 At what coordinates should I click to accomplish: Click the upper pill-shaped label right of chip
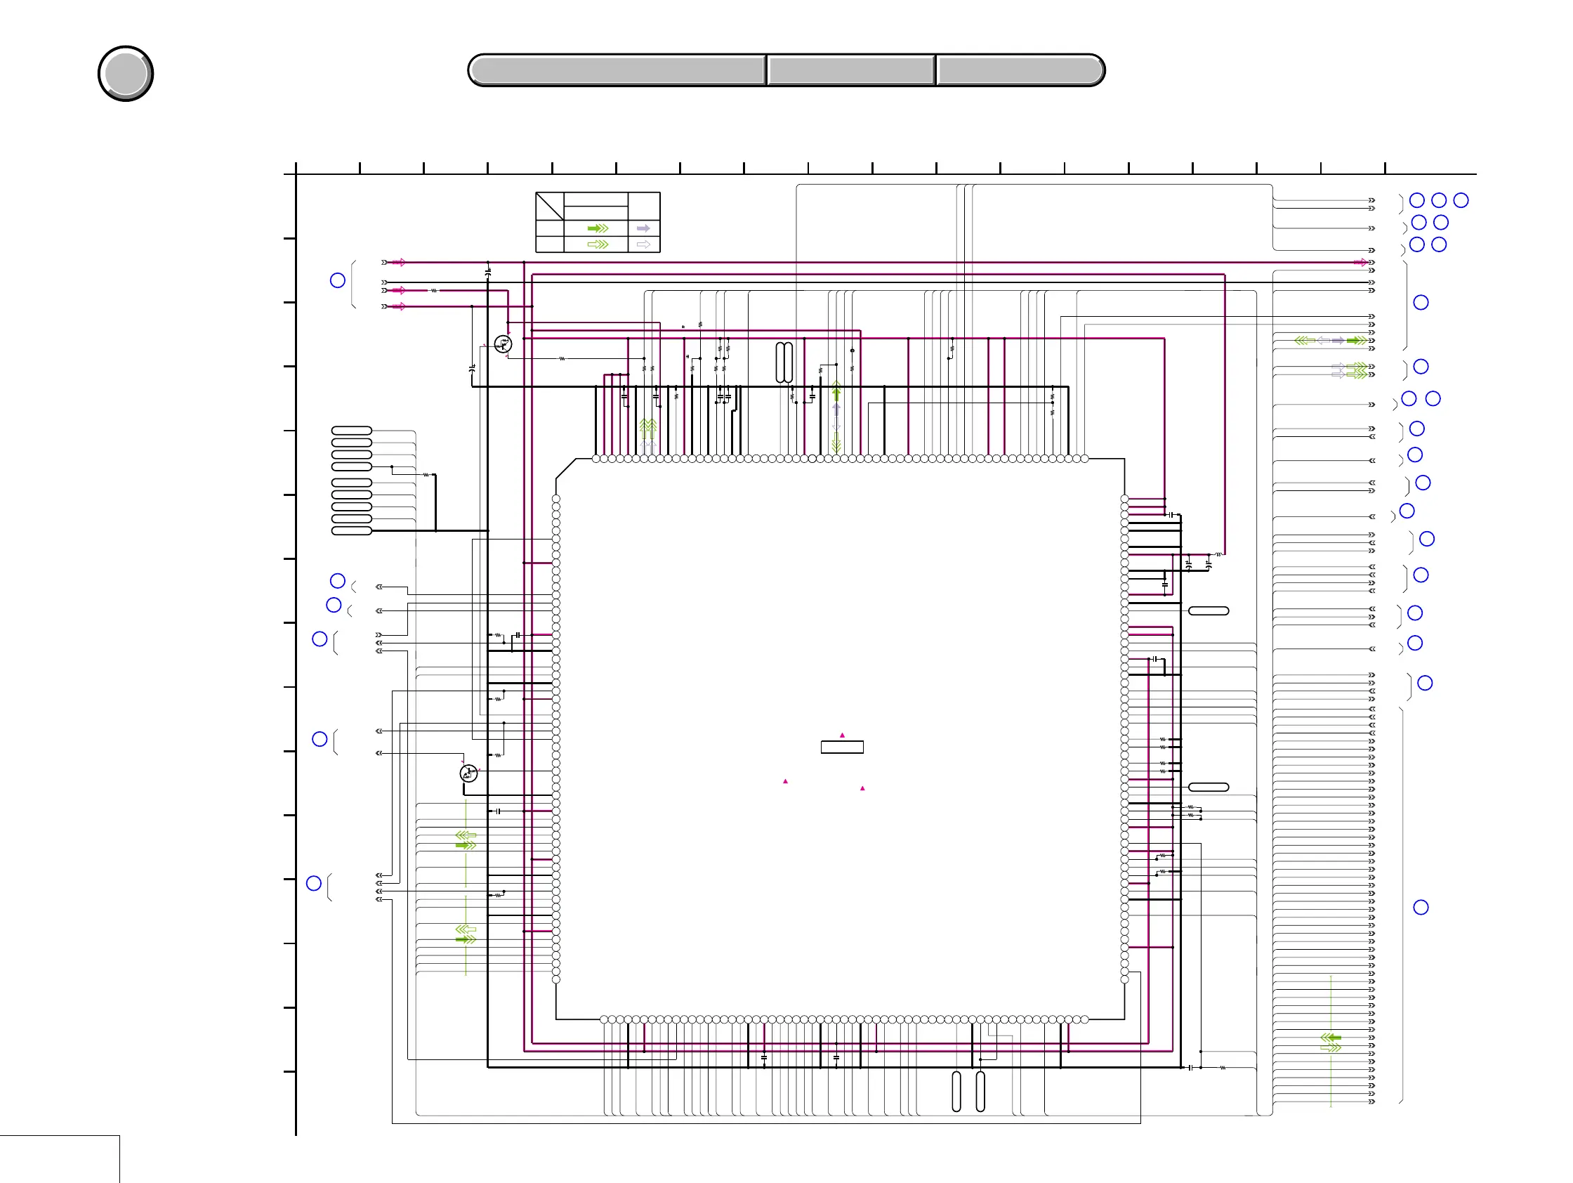coord(1209,611)
